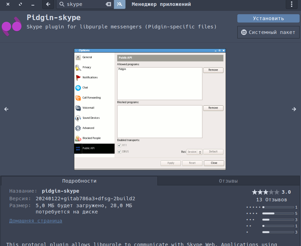The width and height of the screenshot is (301, 246).
Task: Click the one-star rating bar
Action: tap(278, 232)
